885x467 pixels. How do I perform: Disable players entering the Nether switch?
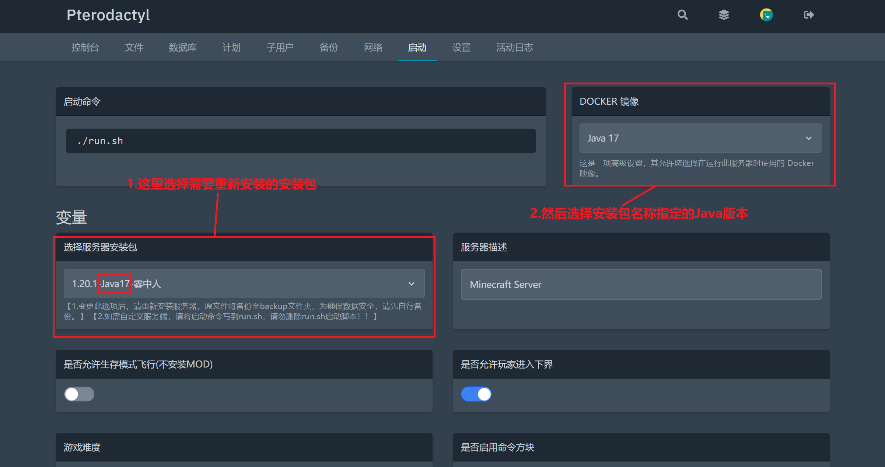point(476,394)
